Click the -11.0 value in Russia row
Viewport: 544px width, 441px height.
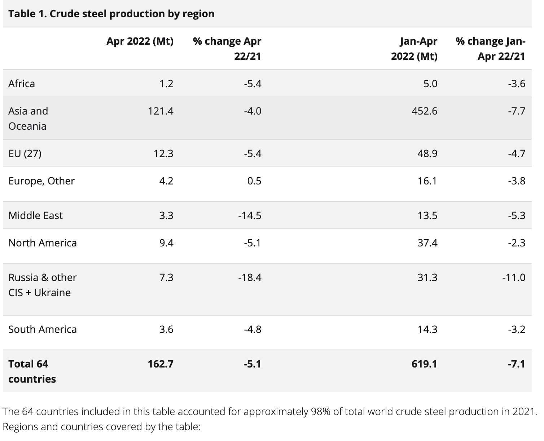pyautogui.click(x=514, y=277)
